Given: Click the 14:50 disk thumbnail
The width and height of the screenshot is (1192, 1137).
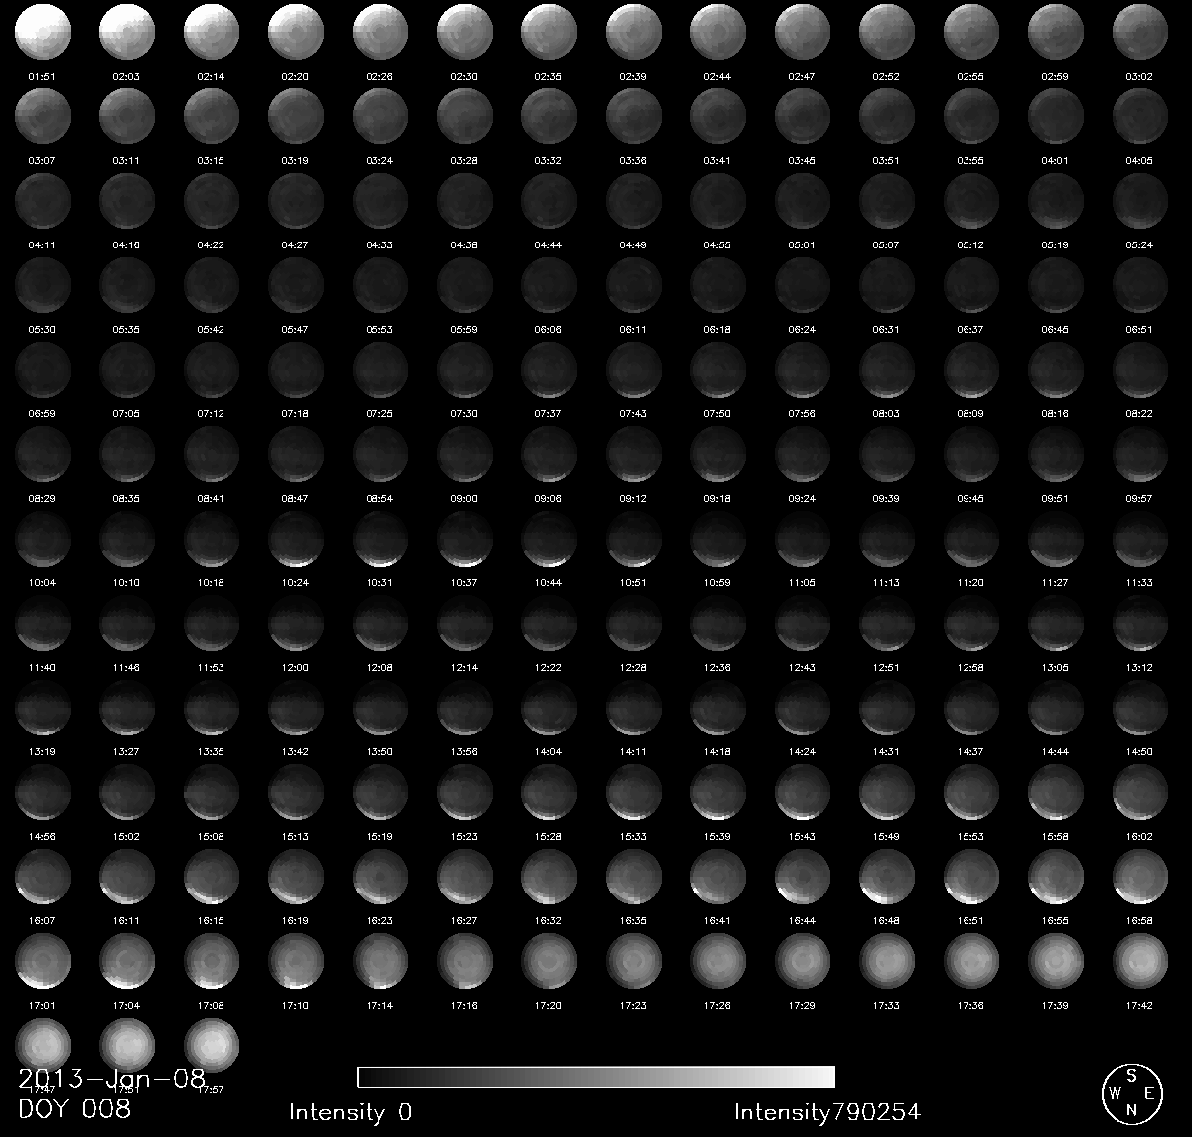Looking at the screenshot, I should (x=1140, y=709).
